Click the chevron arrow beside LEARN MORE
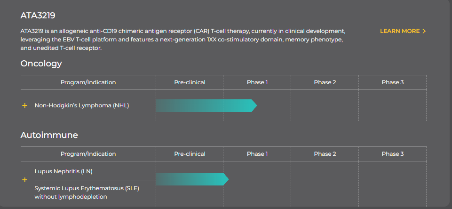The image size is (452, 209). pos(424,31)
